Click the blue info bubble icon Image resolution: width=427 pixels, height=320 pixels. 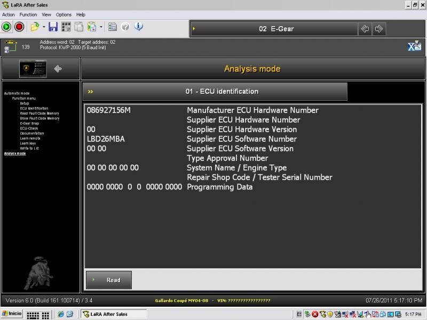(138, 26)
